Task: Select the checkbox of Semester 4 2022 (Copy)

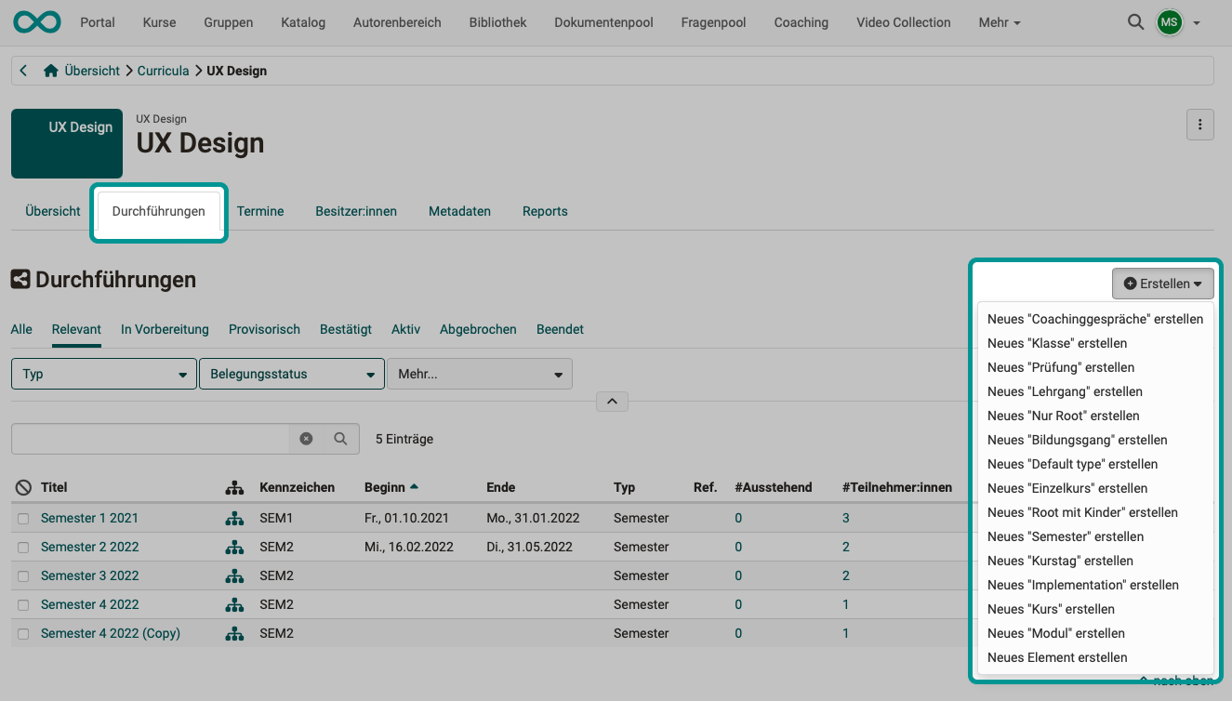Action: tap(22, 633)
